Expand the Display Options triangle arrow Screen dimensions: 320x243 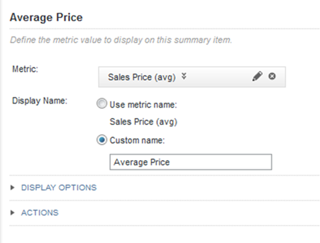(x=12, y=187)
